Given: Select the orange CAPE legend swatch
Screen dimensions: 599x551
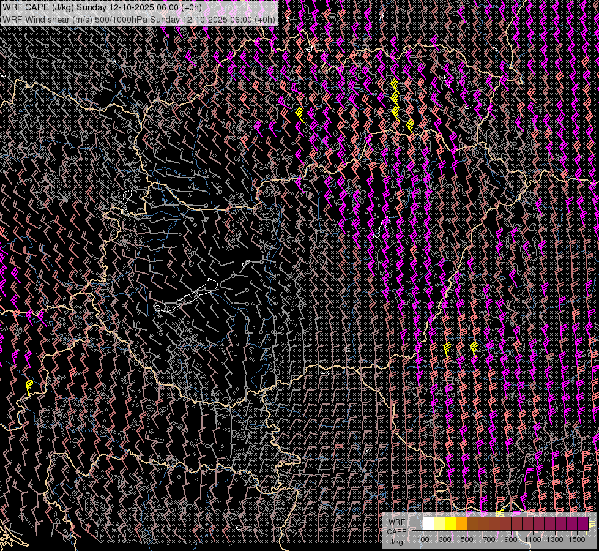Looking at the screenshot, I should [x=461, y=524].
